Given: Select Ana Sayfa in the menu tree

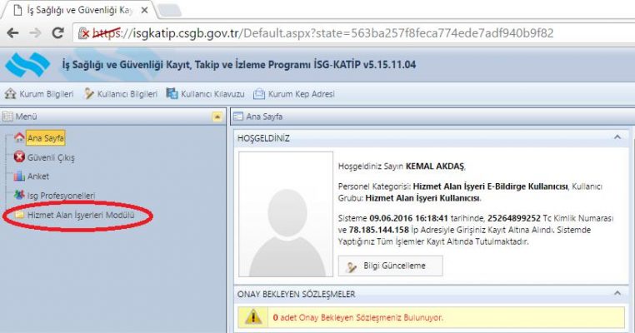Looking at the screenshot, I should [45, 138].
